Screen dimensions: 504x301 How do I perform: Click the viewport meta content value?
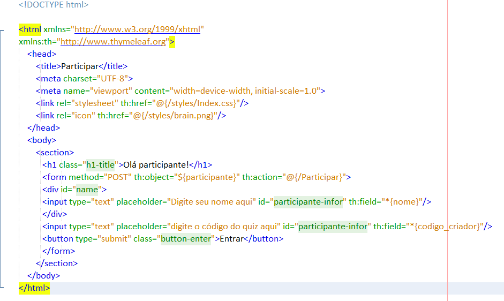click(245, 91)
